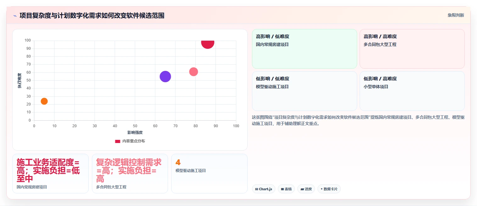Screen dimensions: 477x206
Task: Open the 高影响 / 低难度 quadrant card
Action: 304,49
